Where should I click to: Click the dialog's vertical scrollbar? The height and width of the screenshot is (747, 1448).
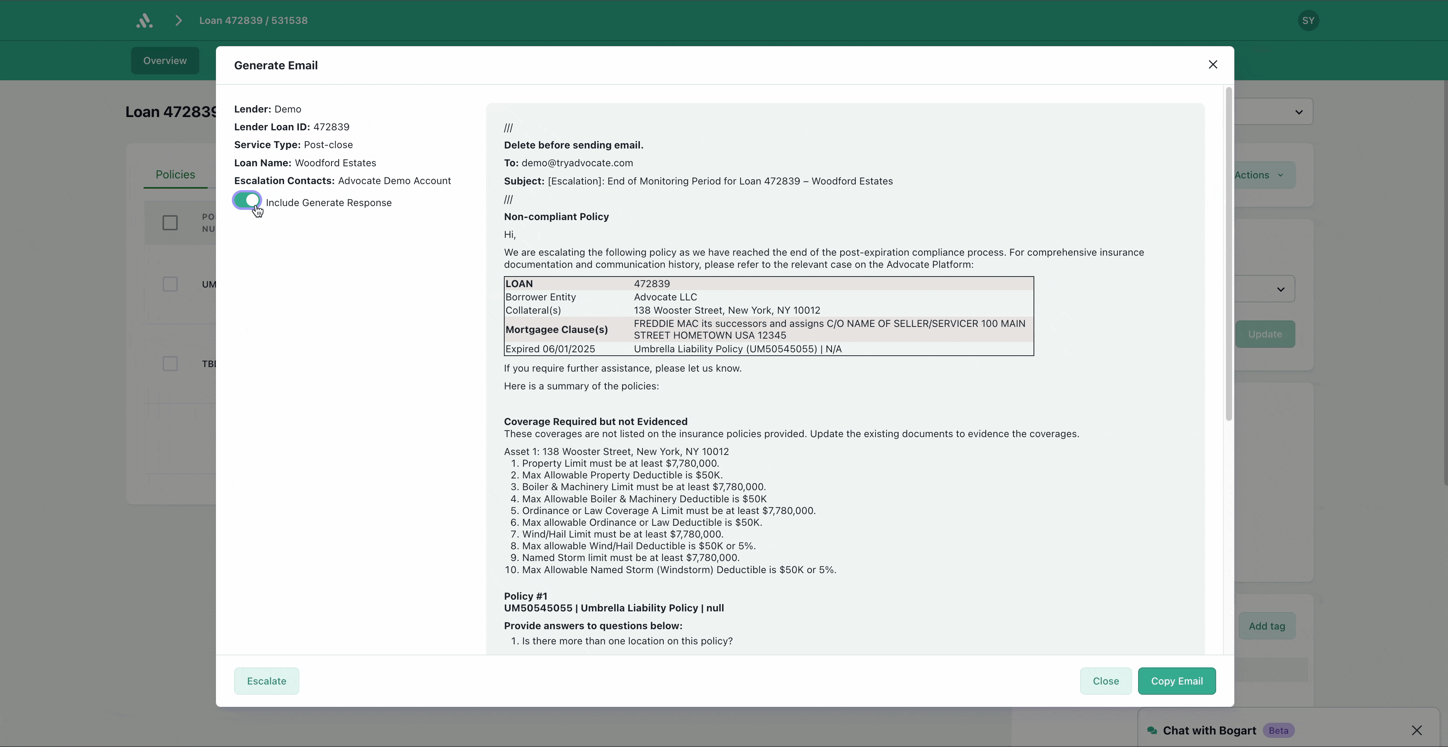point(1228,253)
